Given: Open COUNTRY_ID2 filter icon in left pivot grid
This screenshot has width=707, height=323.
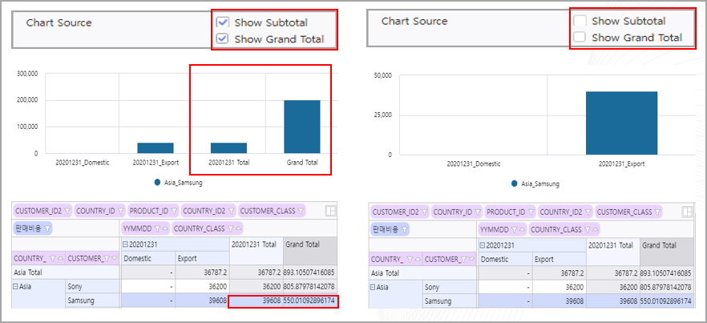Looking at the screenshot, I should pyautogui.click(x=232, y=211).
